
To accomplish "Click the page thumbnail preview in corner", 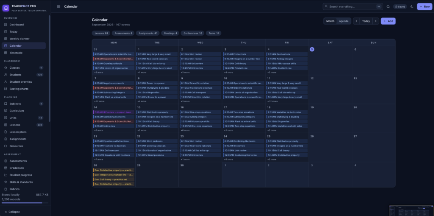I will pos(411,210).
